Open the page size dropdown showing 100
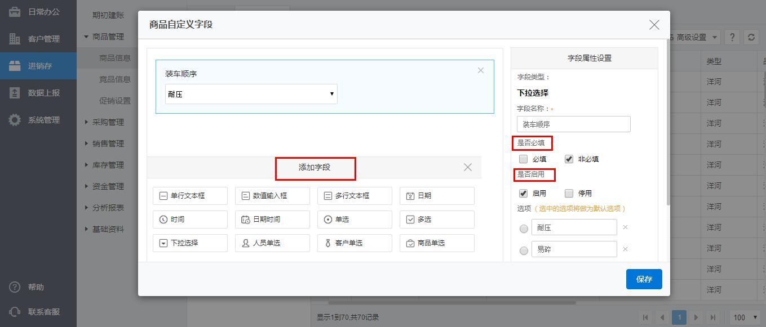 tap(745, 317)
